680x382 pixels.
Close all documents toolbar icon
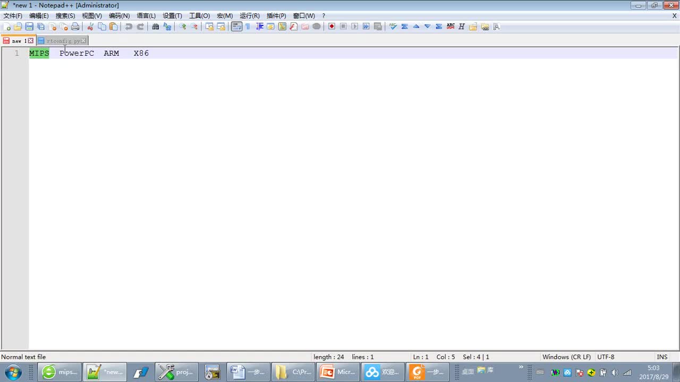64,27
